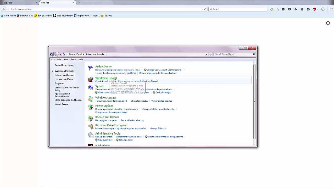Open the Edit menu
334x188 pixels.
(x=59, y=60)
